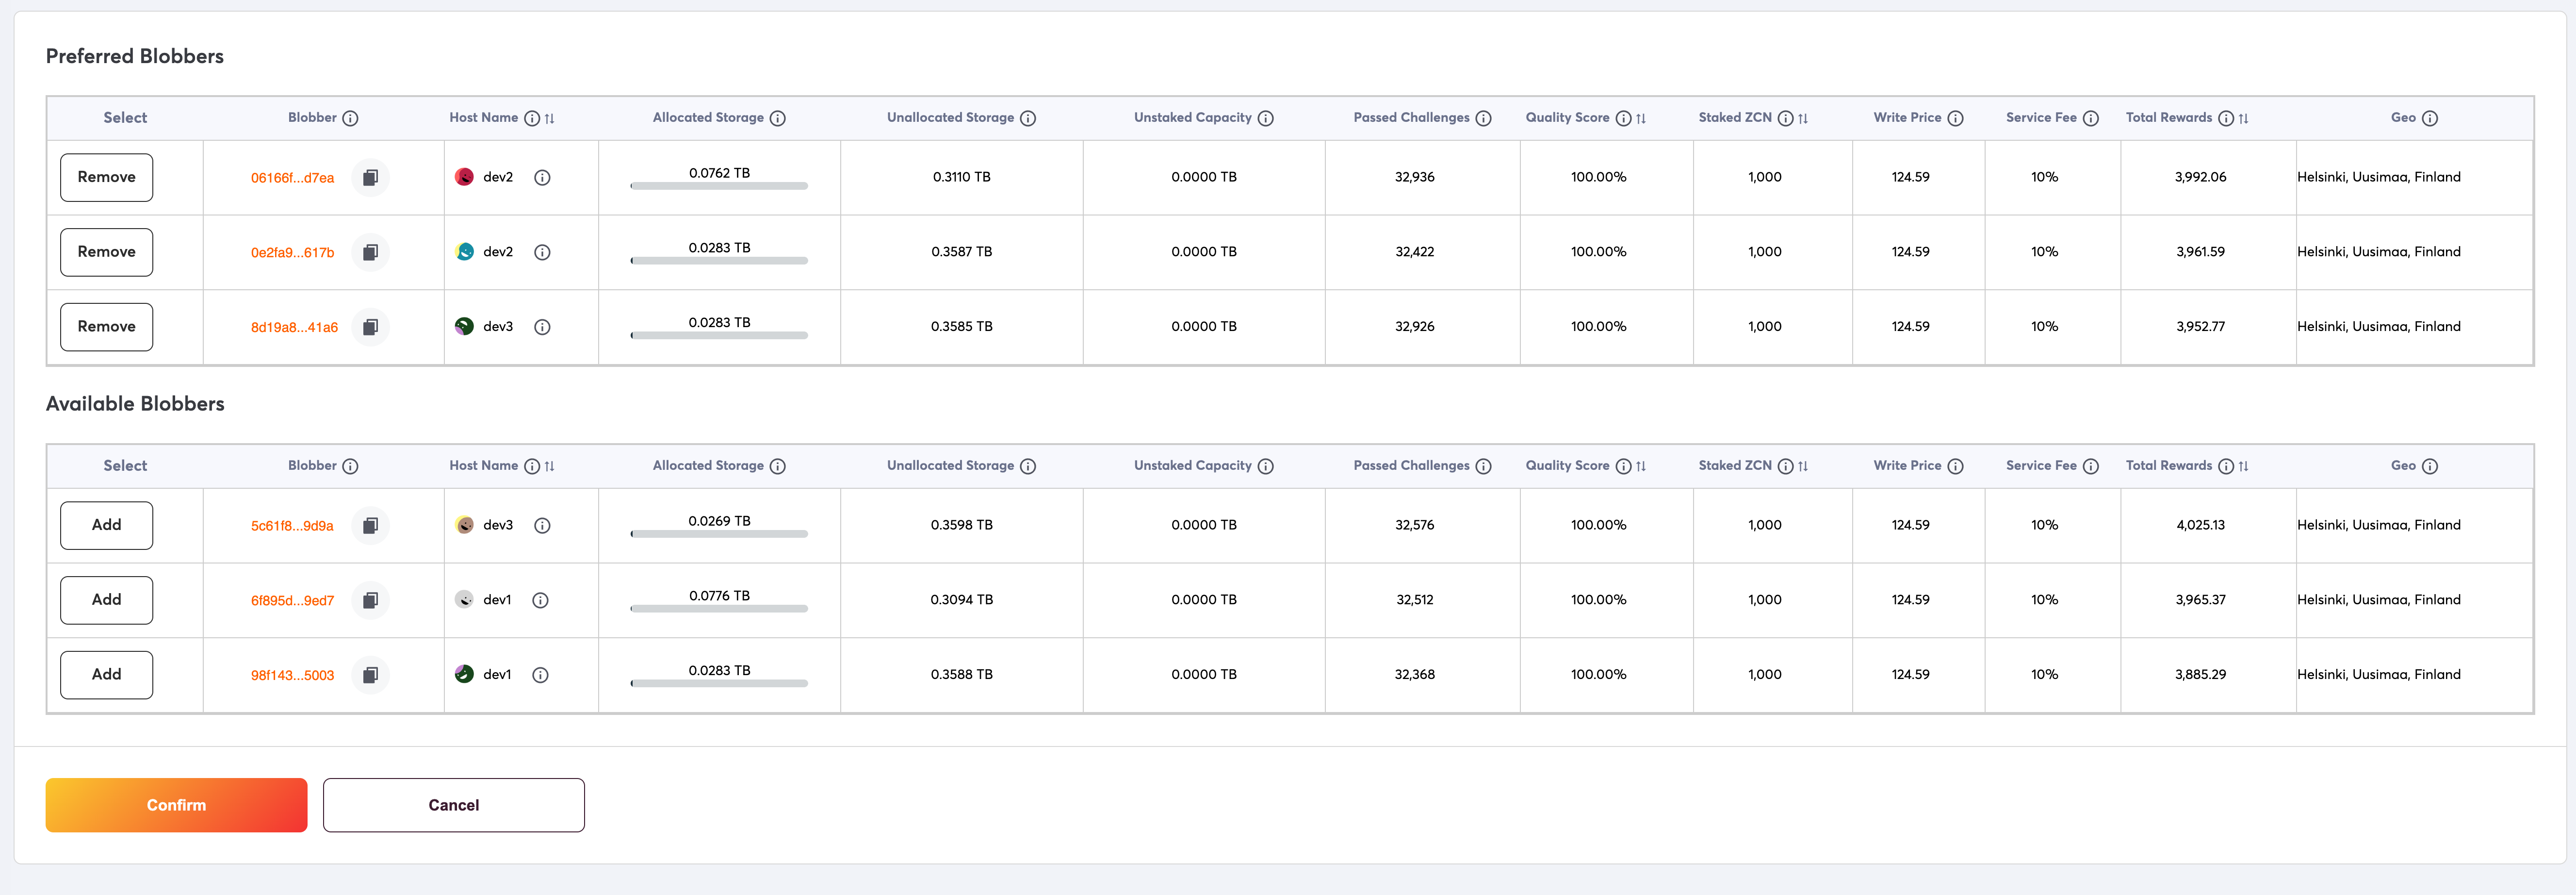This screenshot has height=895, width=2576.
Task: Sort Preferred Blobbers by Staked ZCN
Action: [1803, 118]
